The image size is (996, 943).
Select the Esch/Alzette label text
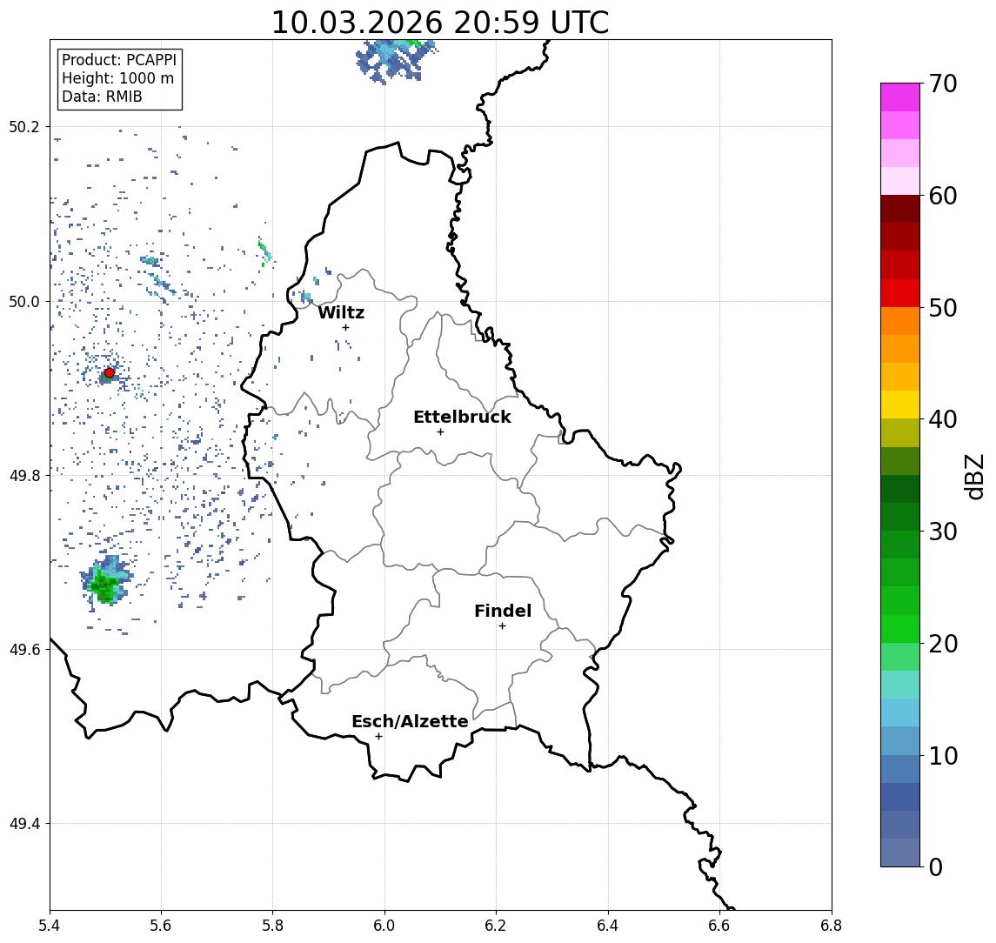coord(409,722)
